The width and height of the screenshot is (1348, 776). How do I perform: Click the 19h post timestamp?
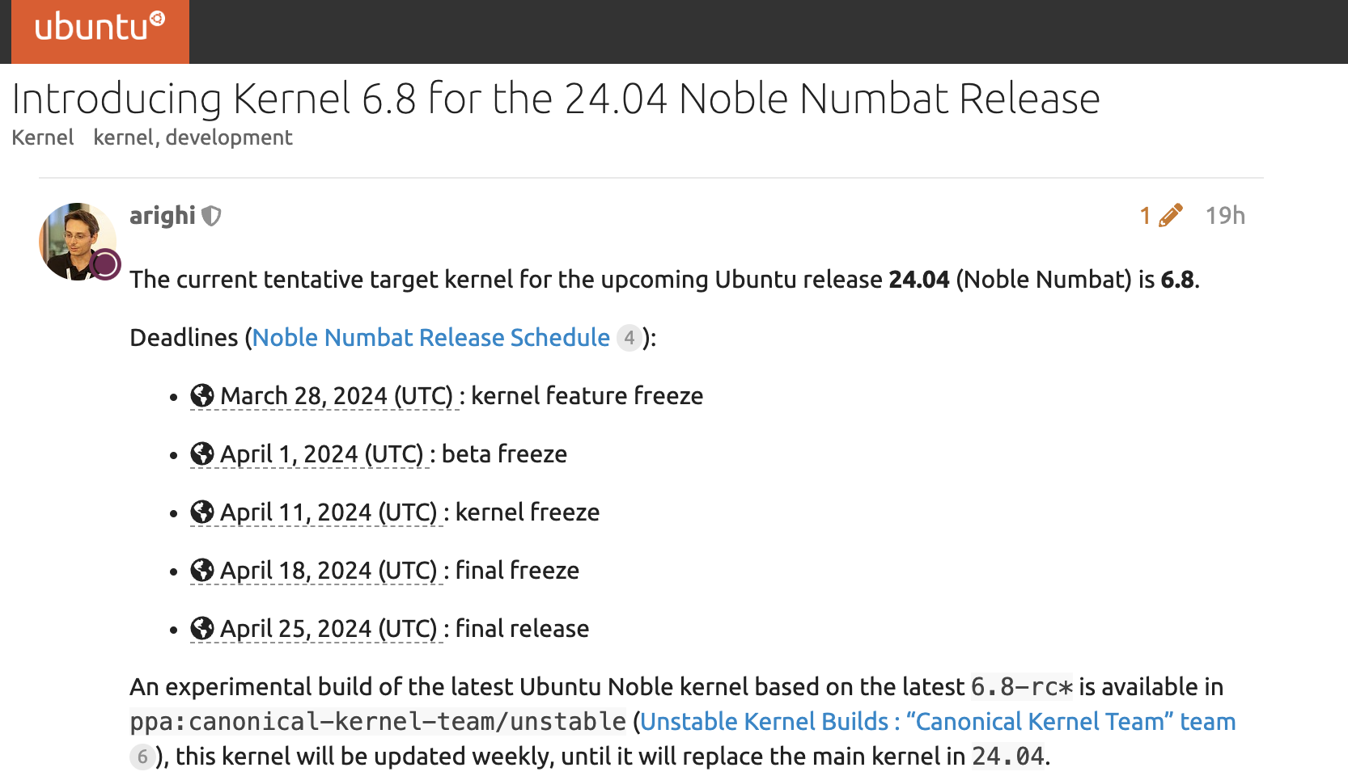1225,216
